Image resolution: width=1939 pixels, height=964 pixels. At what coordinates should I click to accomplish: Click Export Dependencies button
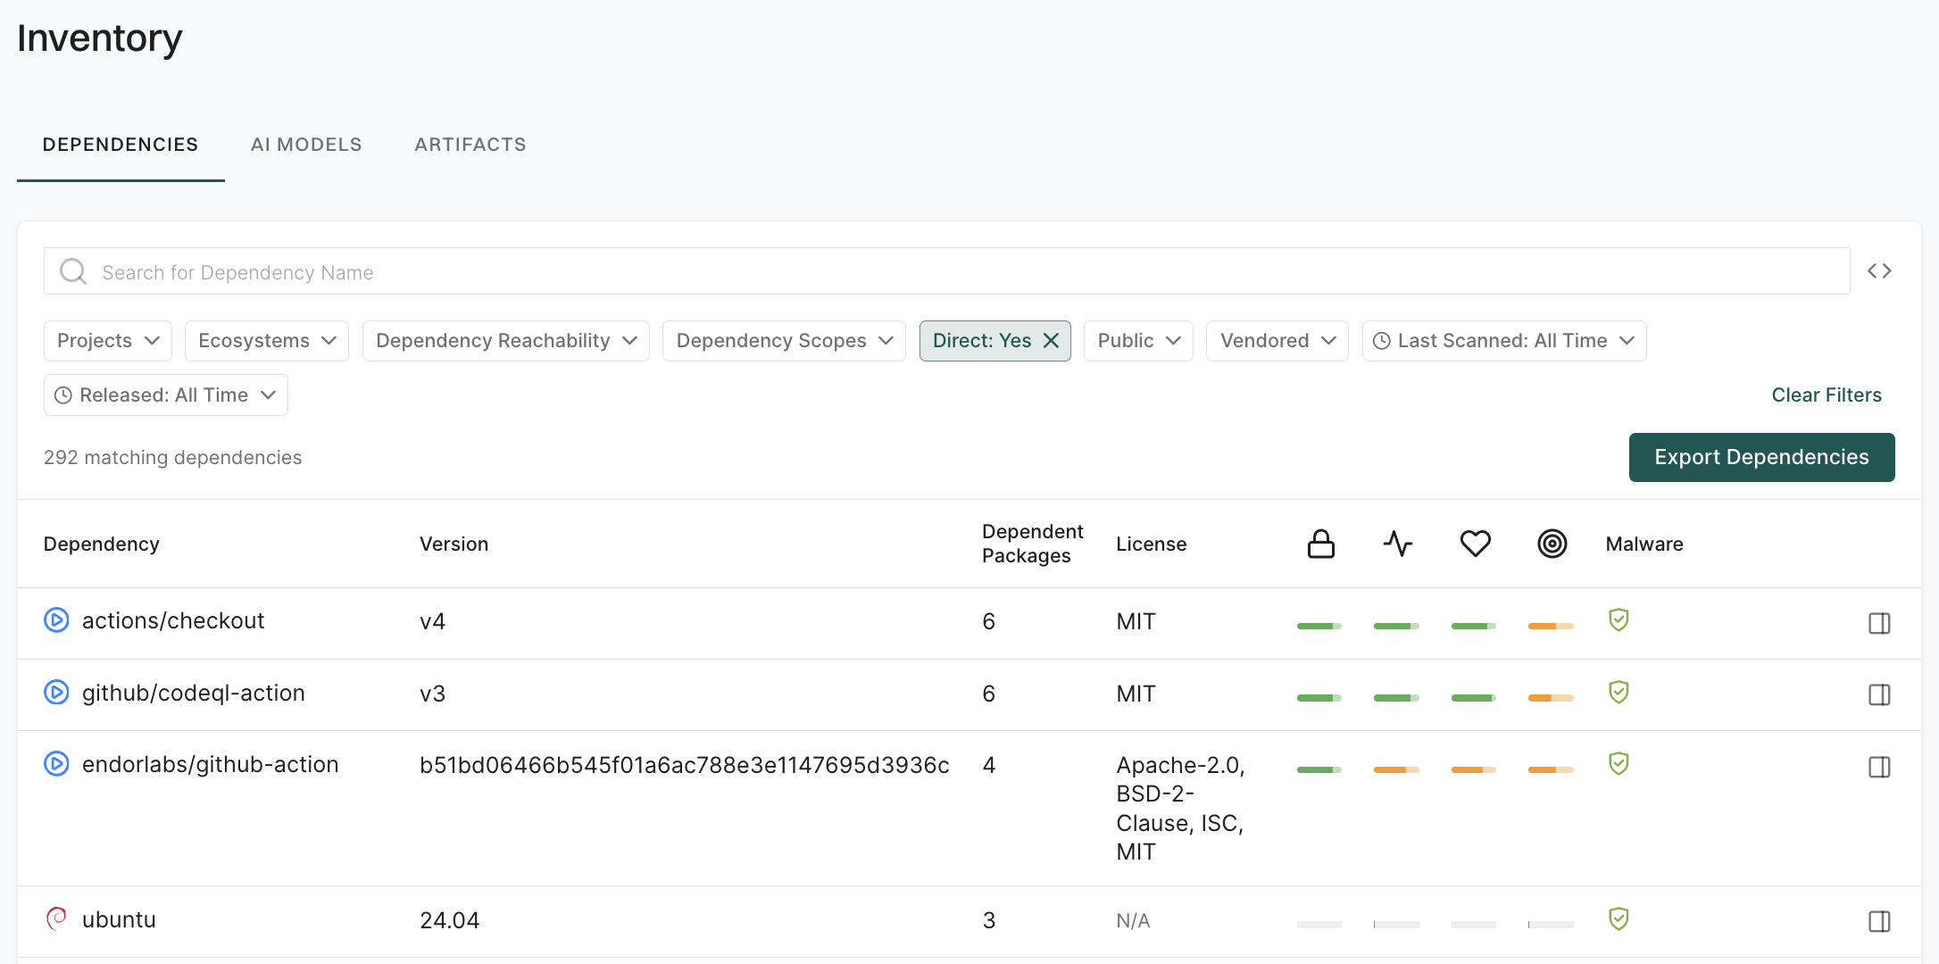click(1760, 457)
